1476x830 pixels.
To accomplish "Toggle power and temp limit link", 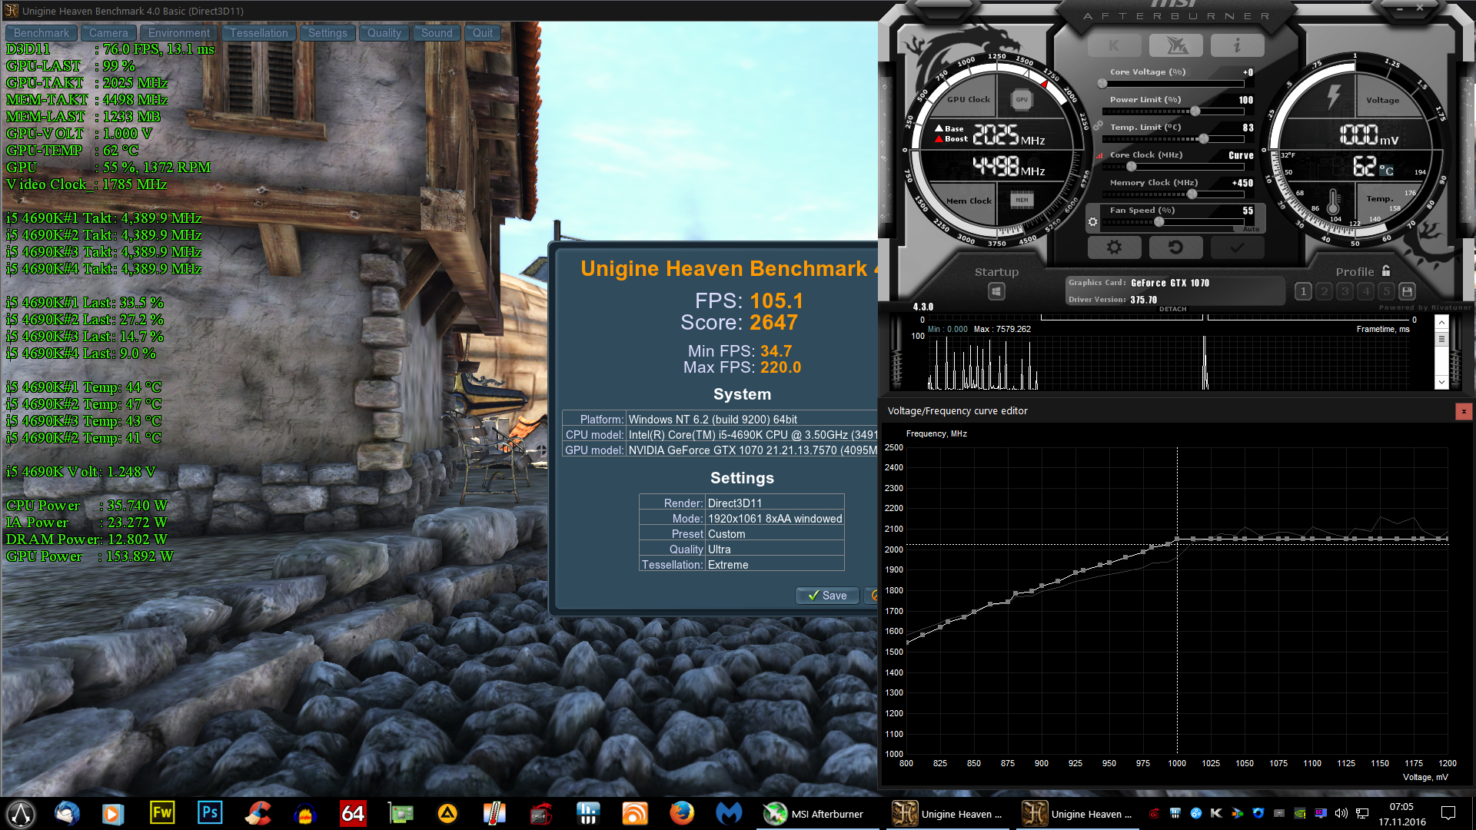I will (1098, 126).
